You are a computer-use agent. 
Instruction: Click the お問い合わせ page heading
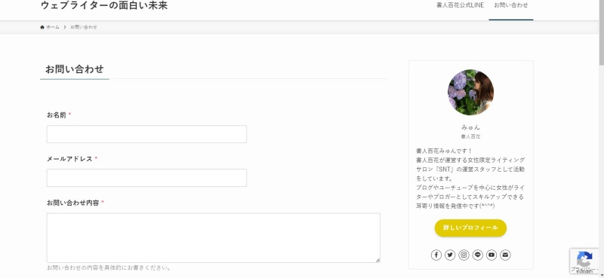tap(74, 69)
